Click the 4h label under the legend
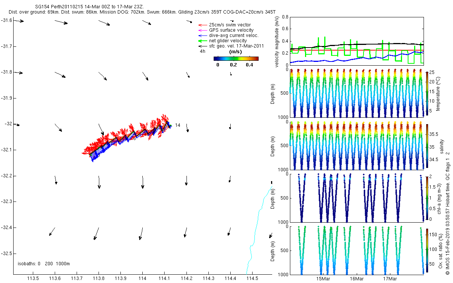This screenshot has height=283, width=453. (x=203, y=51)
